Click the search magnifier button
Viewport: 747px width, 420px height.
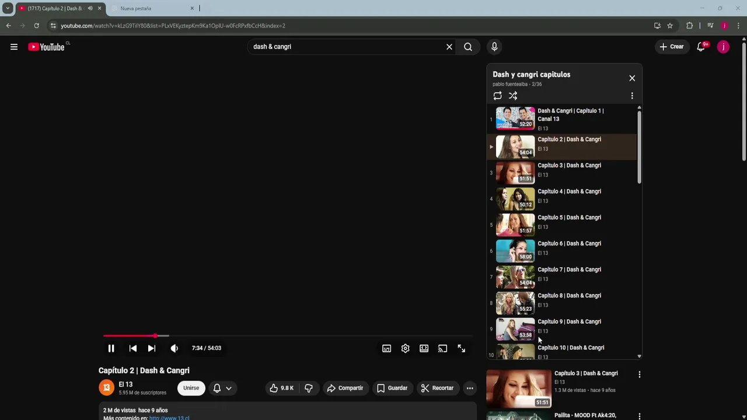(468, 47)
